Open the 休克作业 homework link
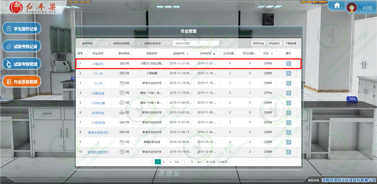The width and height of the screenshot is (377, 184). pos(98,113)
